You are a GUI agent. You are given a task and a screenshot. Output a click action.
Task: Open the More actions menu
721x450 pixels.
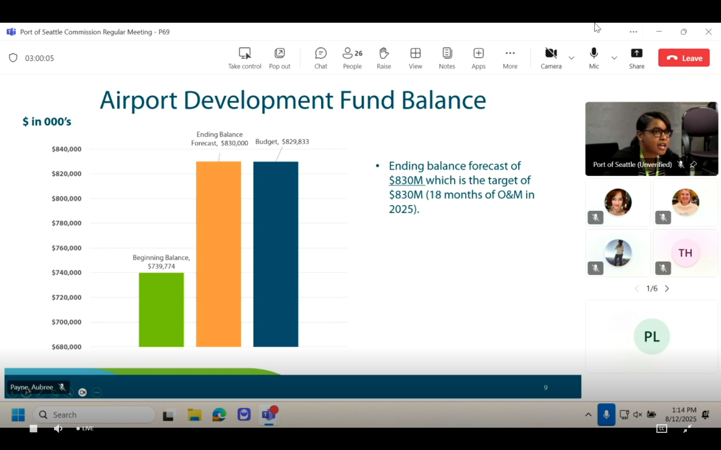click(x=510, y=58)
